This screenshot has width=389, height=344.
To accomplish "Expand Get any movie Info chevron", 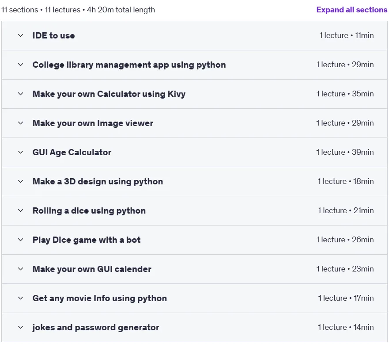I will click(21, 298).
